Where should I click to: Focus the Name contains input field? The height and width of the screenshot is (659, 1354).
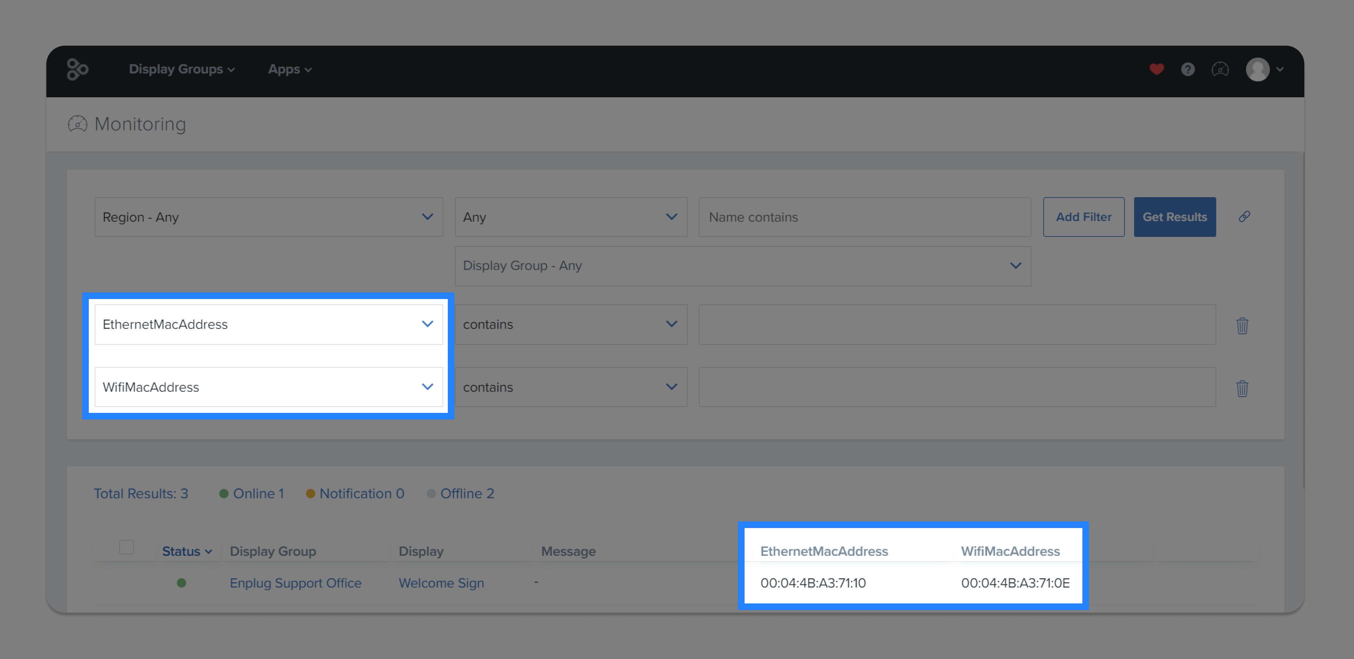(865, 217)
